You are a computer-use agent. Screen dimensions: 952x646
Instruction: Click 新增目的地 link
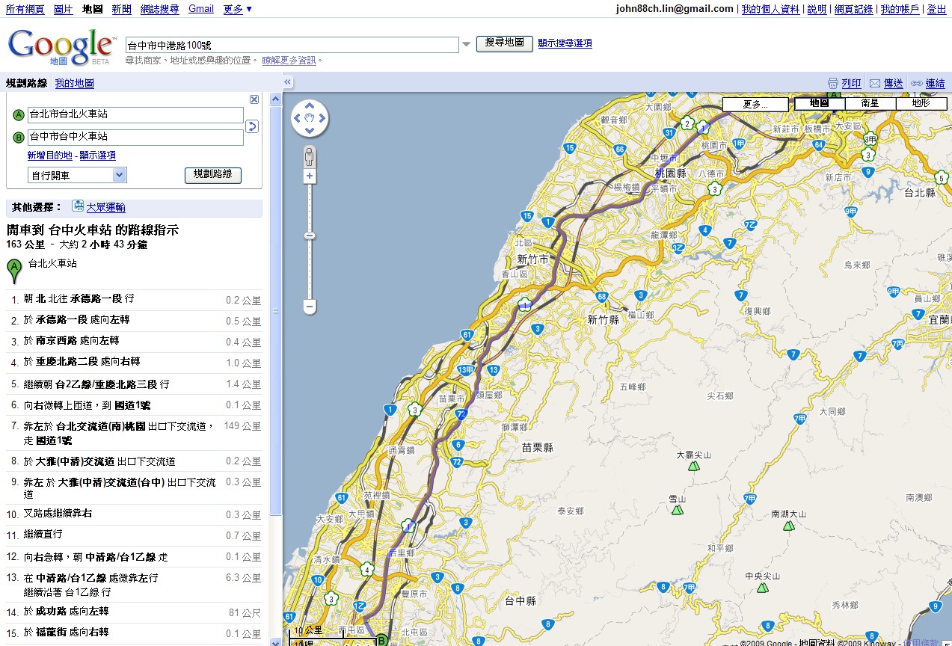coord(50,156)
